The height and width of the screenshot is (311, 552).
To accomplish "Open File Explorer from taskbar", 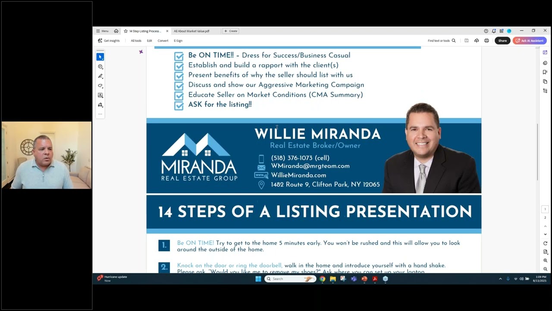I will pyautogui.click(x=332, y=279).
